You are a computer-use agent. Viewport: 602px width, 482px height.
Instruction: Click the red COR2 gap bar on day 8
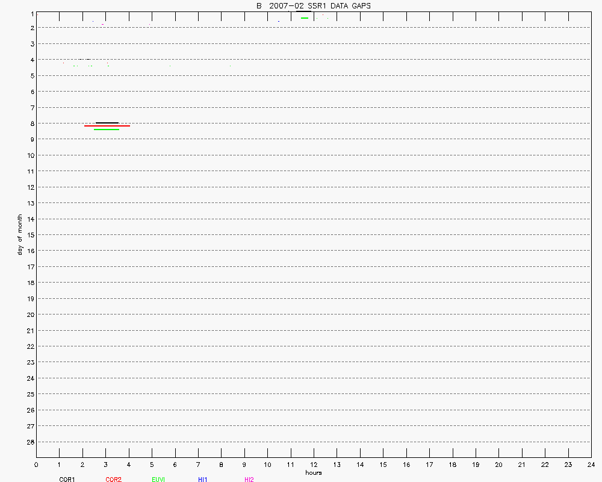[107, 126]
